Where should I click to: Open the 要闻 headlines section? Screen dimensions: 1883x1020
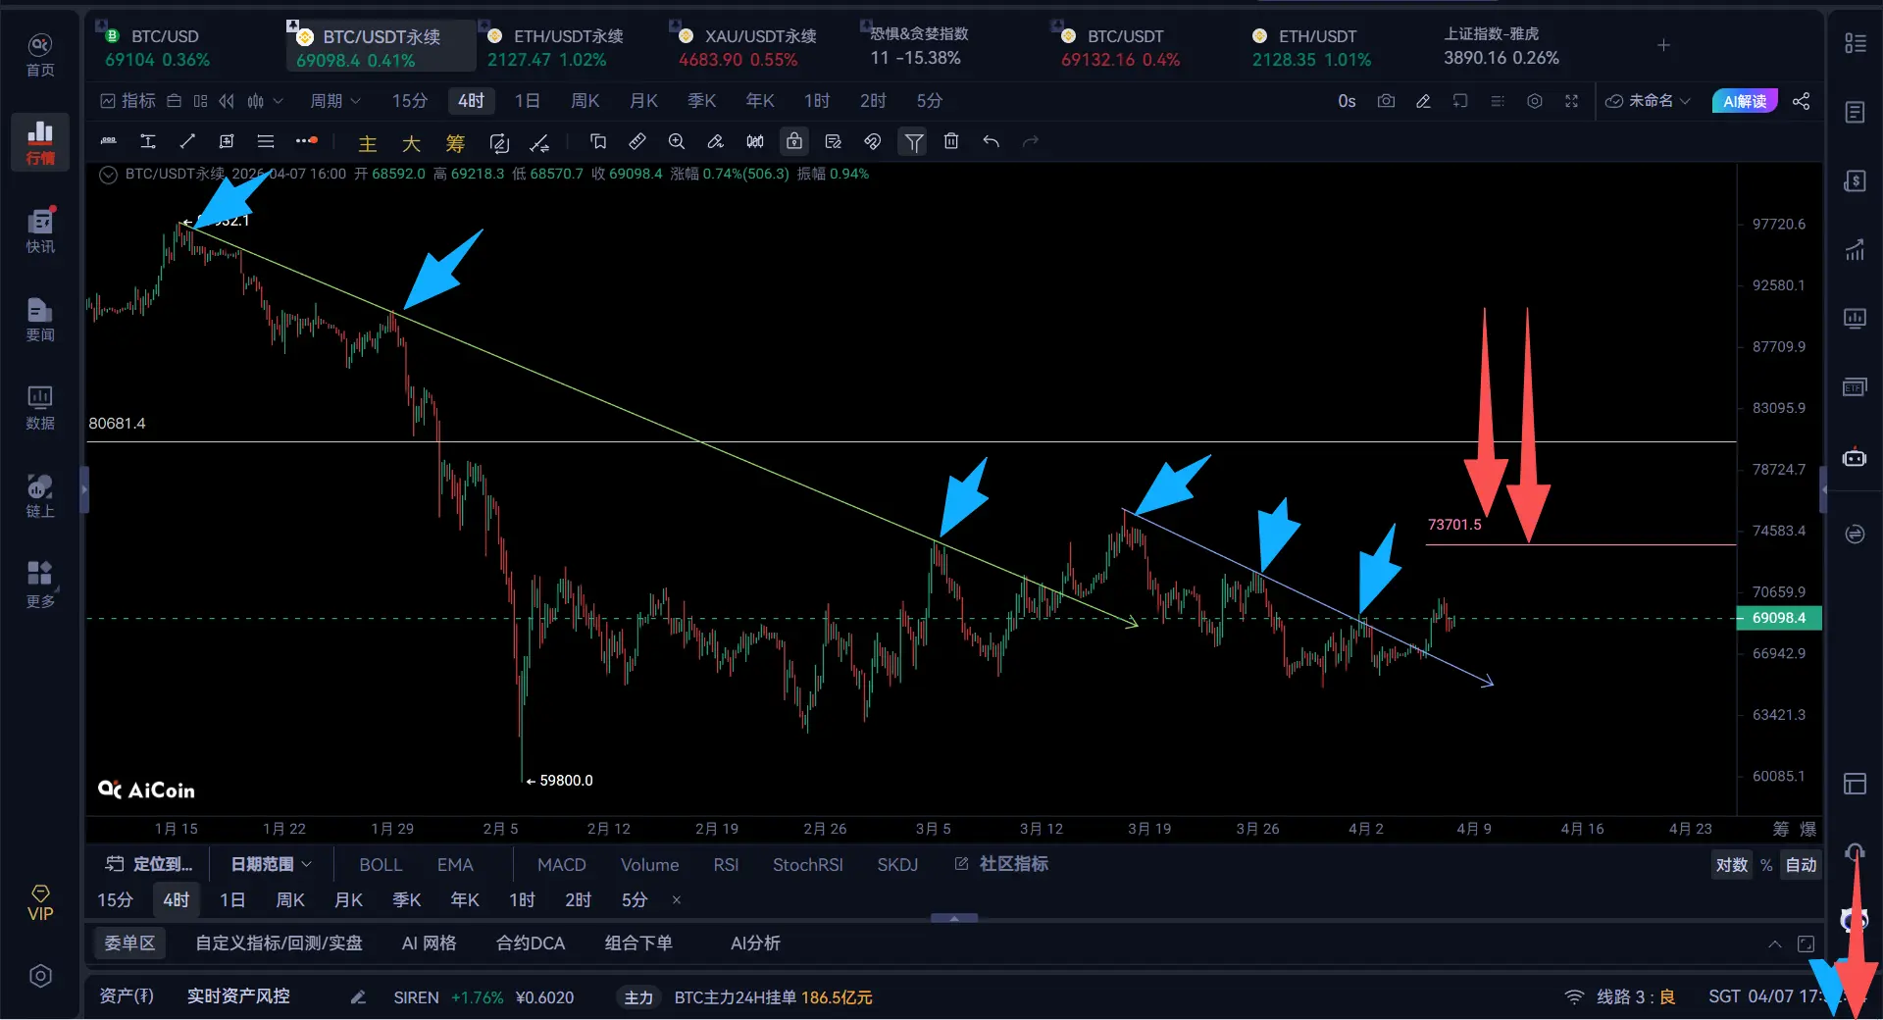(40, 320)
